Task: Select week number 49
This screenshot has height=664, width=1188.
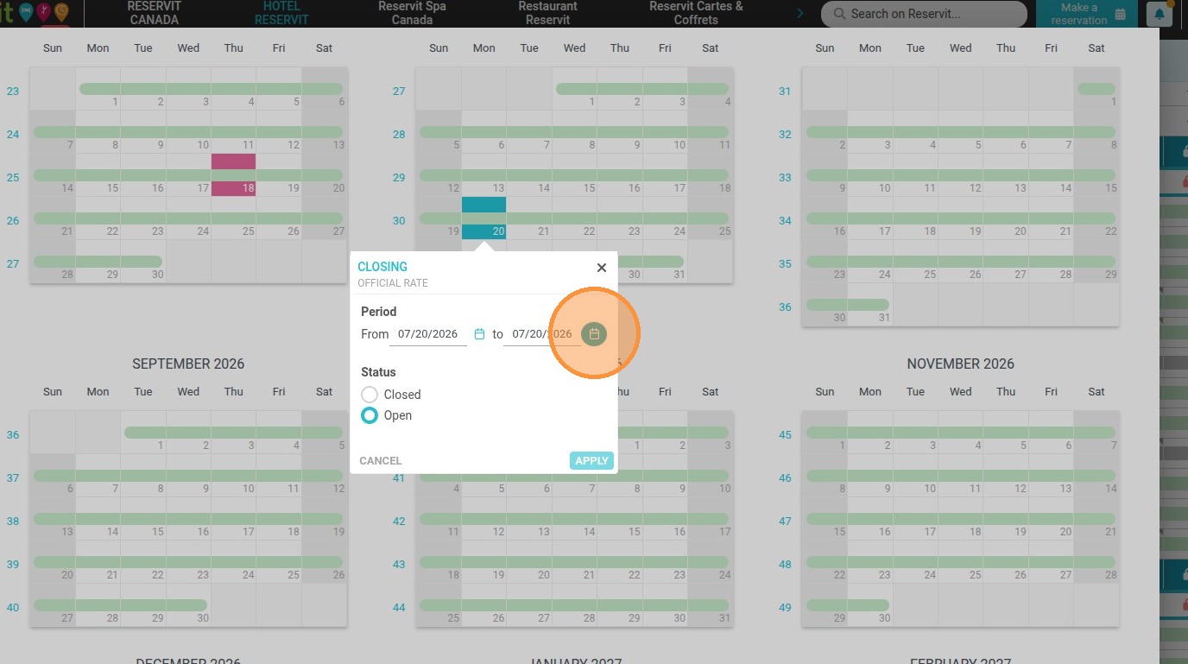Action: pyautogui.click(x=785, y=607)
